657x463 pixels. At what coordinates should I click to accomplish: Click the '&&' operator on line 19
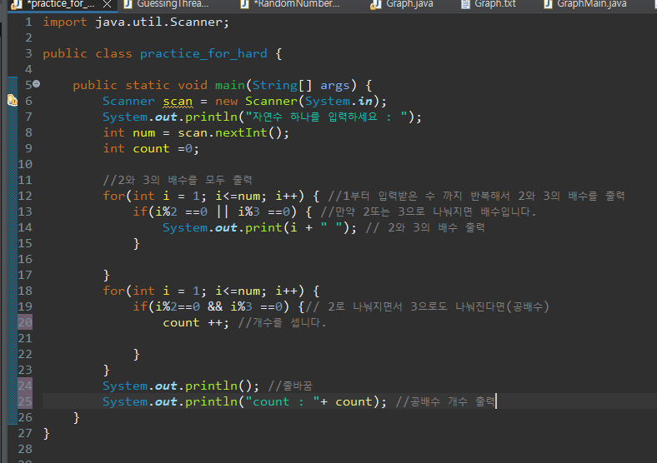(x=215, y=306)
